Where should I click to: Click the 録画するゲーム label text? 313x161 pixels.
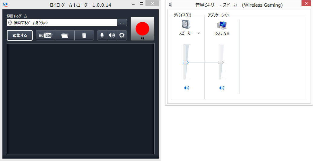pyautogui.click(x=17, y=16)
